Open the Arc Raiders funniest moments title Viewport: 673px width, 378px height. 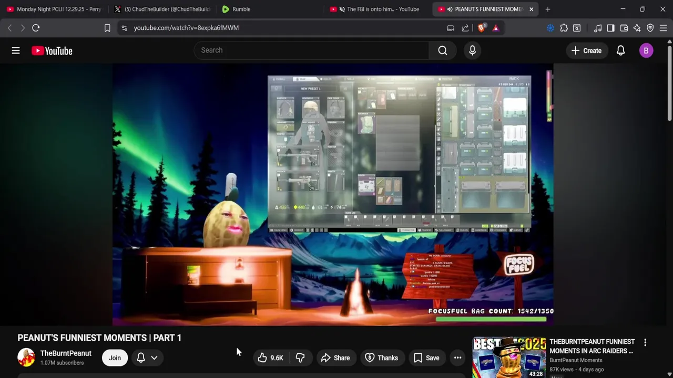tap(592, 346)
